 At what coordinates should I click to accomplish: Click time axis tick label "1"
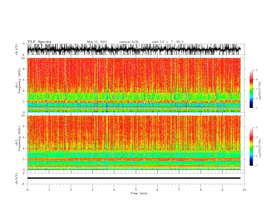point(49,190)
